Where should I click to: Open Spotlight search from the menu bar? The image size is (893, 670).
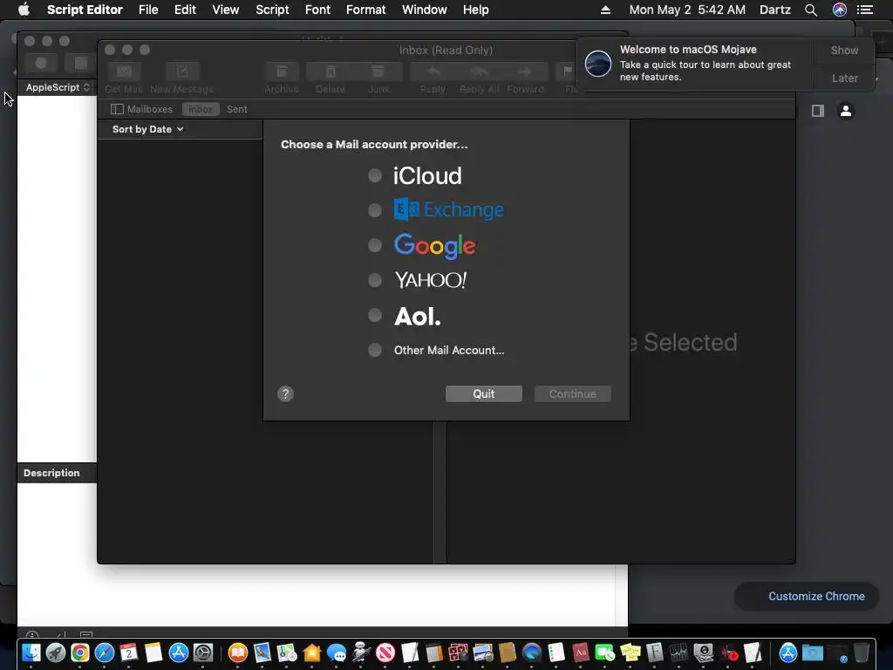pyautogui.click(x=811, y=10)
